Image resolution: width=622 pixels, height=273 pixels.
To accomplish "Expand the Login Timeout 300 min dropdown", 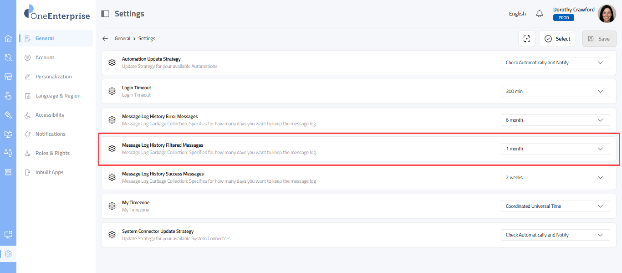I will coord(555,92).
